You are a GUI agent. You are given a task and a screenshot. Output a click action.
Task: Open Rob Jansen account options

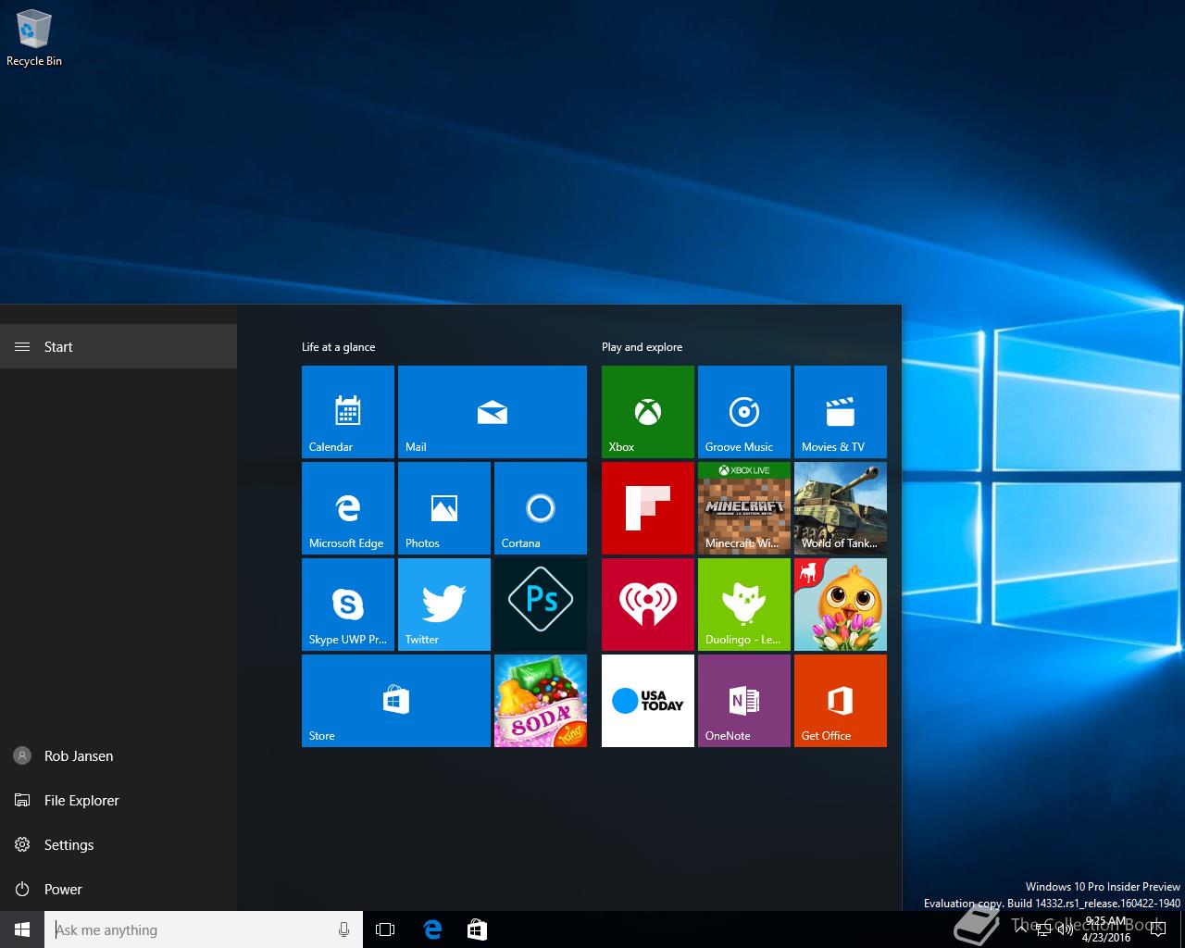click(x=118, y=755)
